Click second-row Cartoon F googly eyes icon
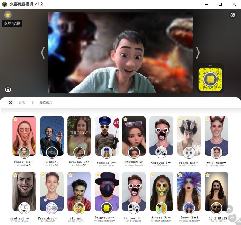This screenshot has height=225, width=241. pos(134,208)
